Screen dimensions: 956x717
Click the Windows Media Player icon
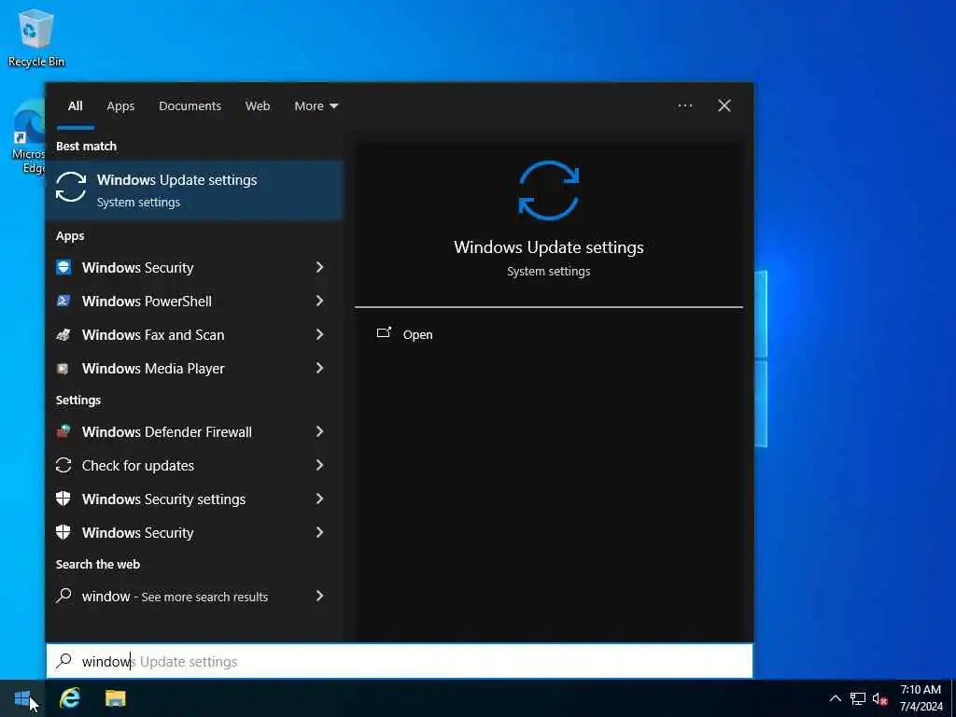[x=63, y=368]
